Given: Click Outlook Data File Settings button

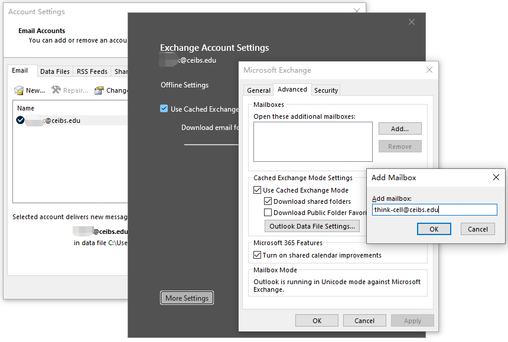Looking at the screenshot, I should 312,226.
